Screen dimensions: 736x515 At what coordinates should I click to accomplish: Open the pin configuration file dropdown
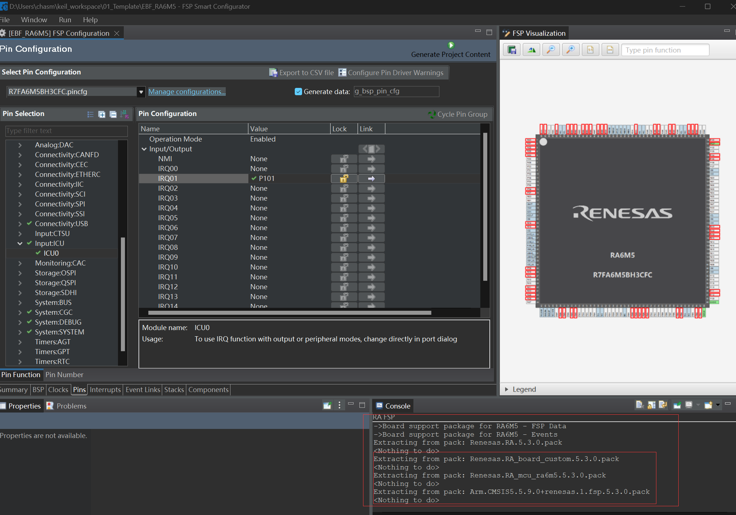pyautogui.click(x=141, y=92)
